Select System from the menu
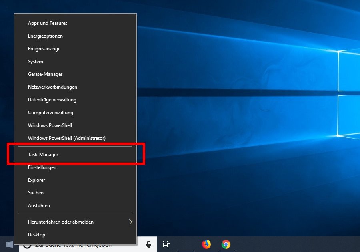The height and width of the screenshot is (252, 360). pyautogui.click(x=35, y=61)
